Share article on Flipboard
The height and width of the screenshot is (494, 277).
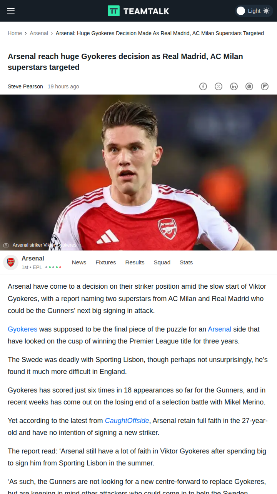click(x=265, y=86)
